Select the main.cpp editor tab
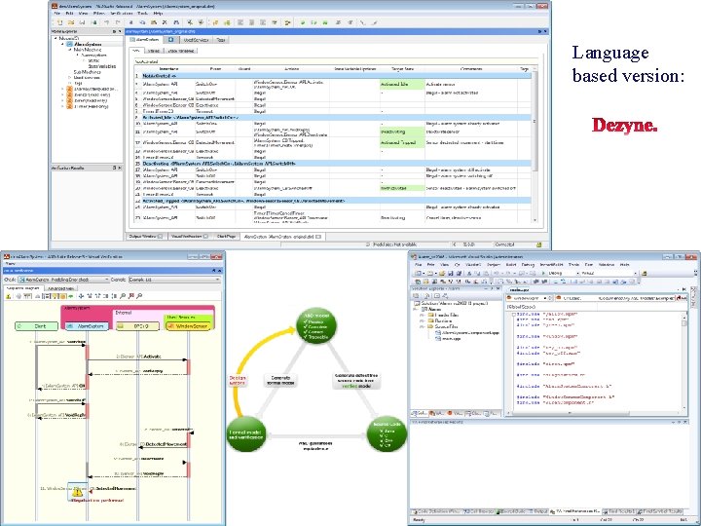This screenshot has width=701, height=526. tap(519, 290)
